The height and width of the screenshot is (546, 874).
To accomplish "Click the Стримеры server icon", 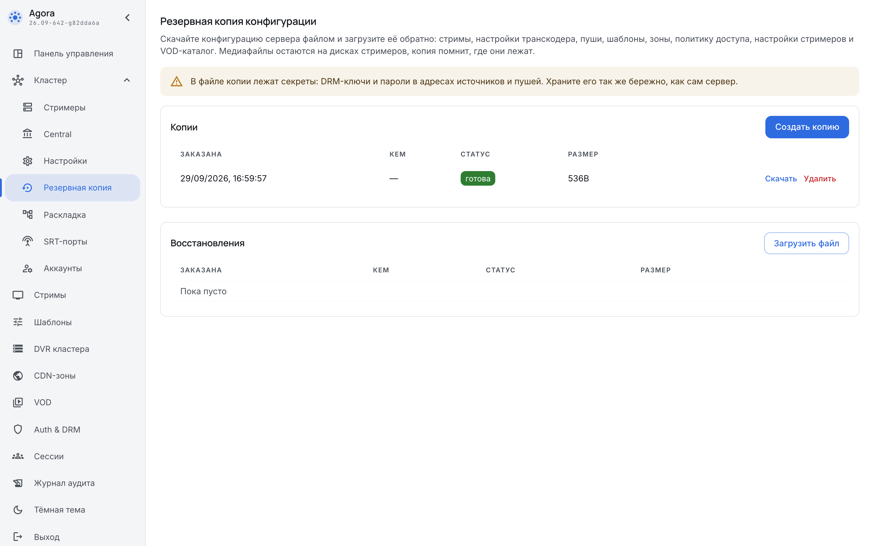I will [27, 107].
